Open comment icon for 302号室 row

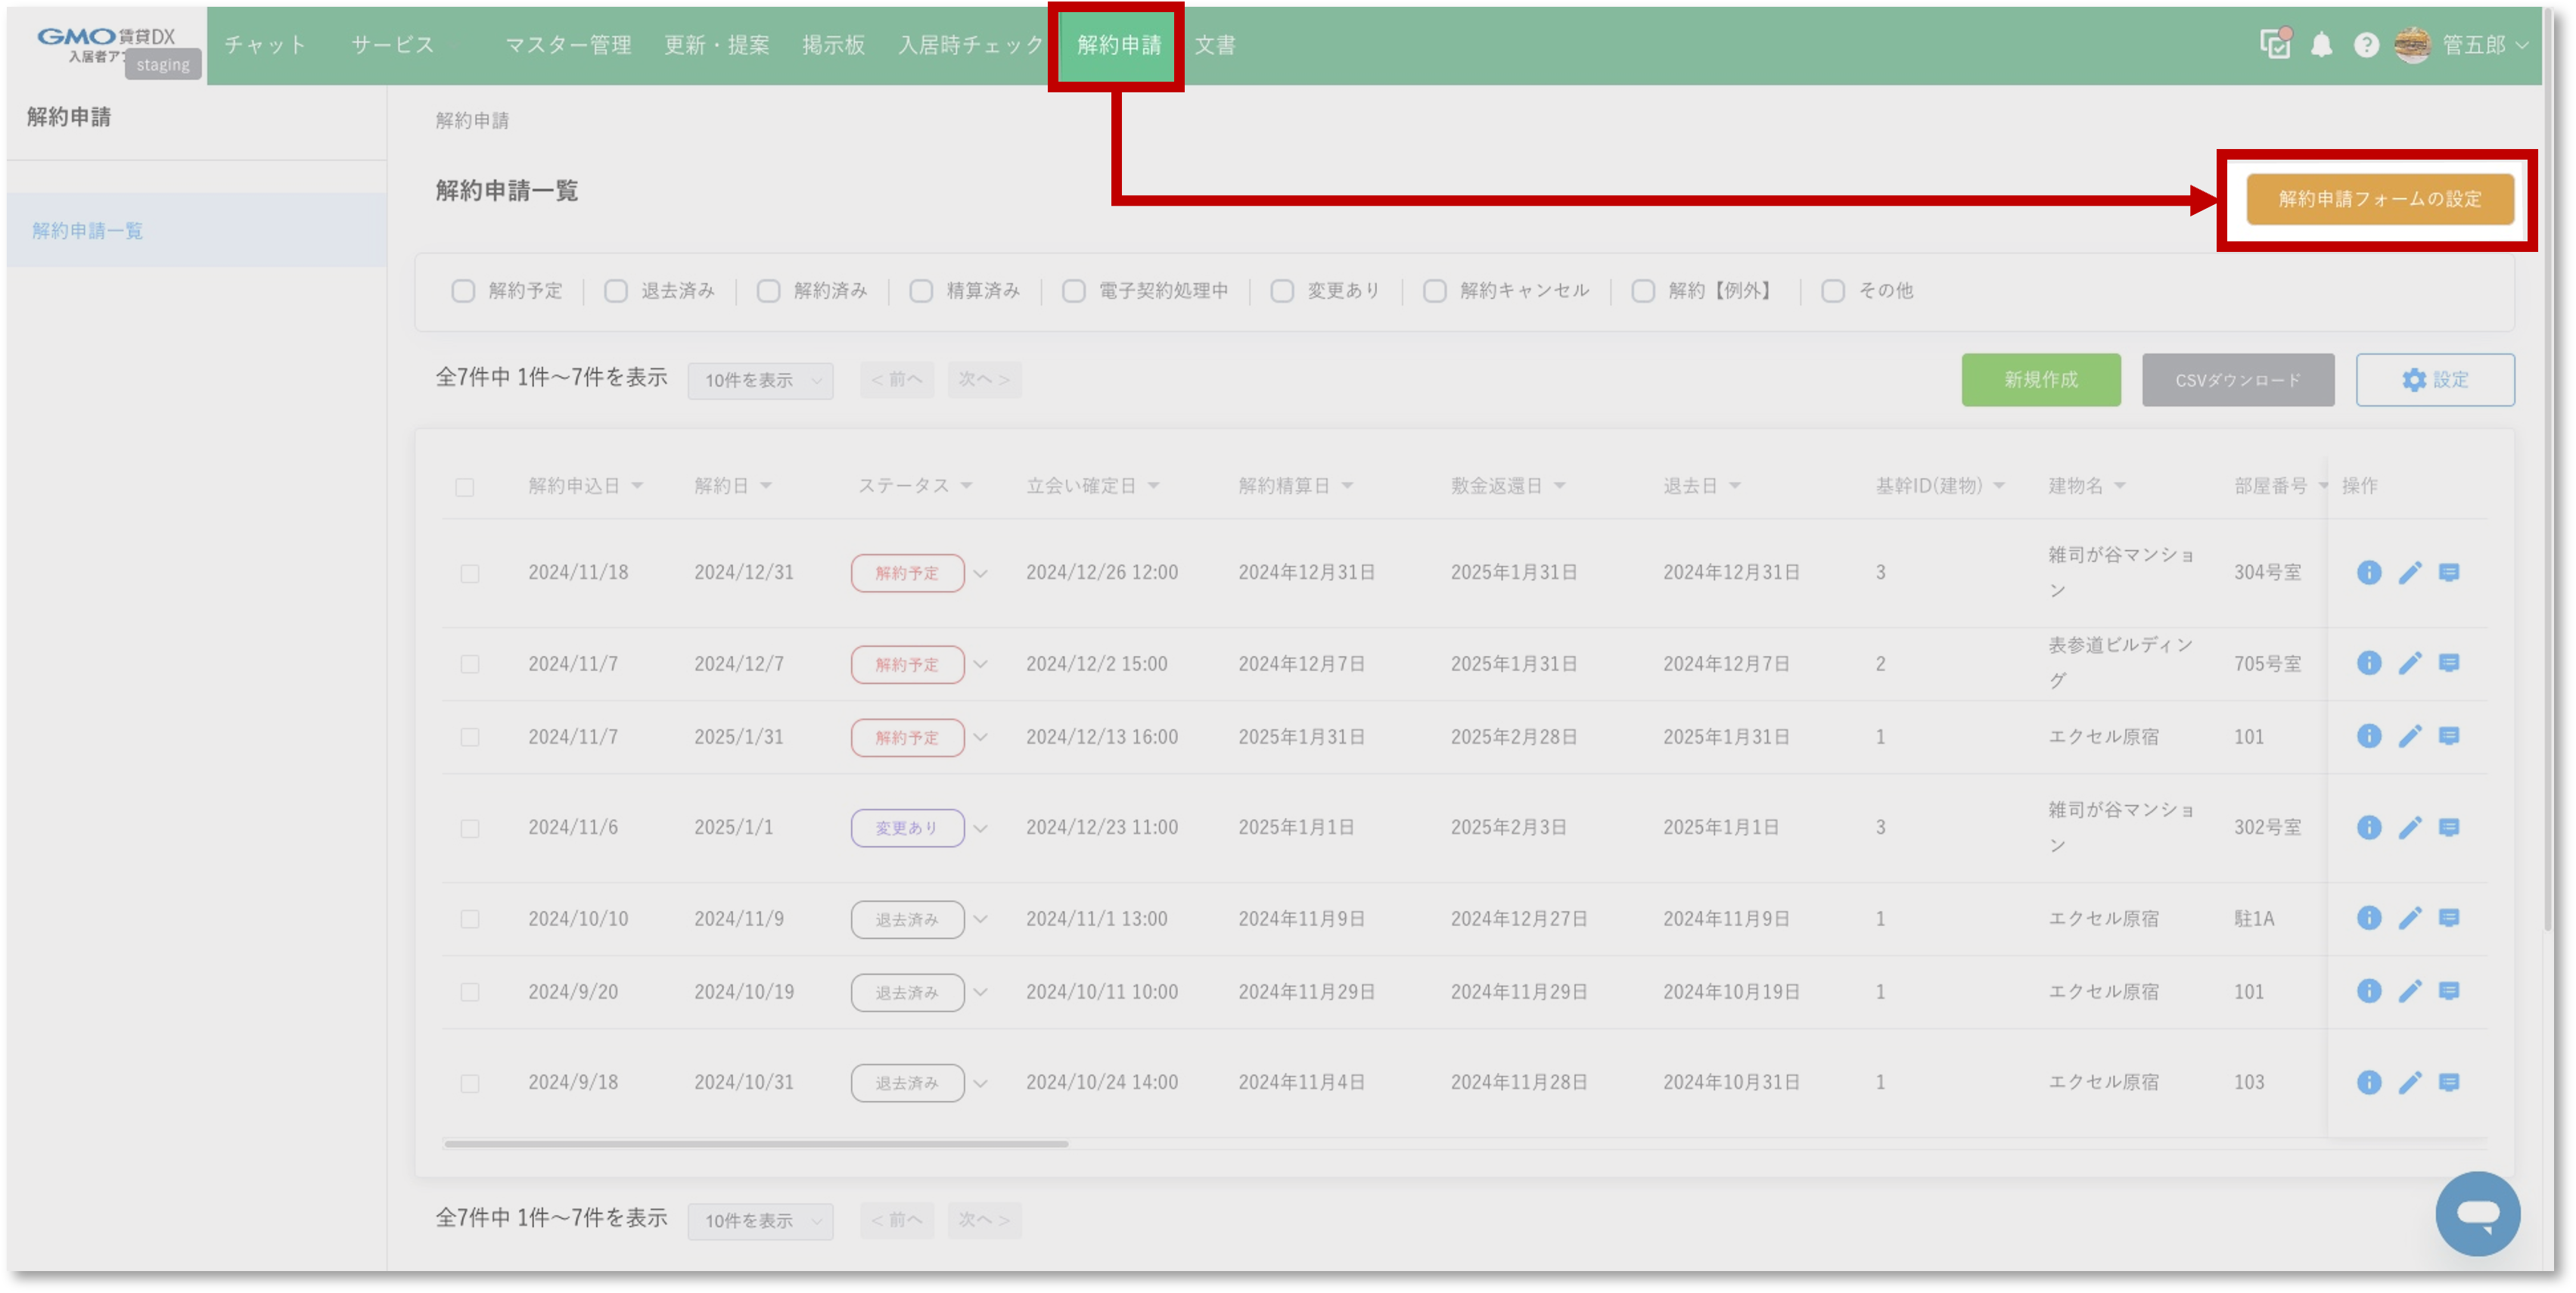(x=2449, y=827)
